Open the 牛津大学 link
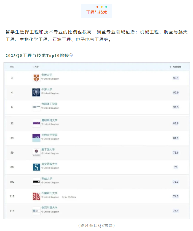193x231 pixels. 47,90
